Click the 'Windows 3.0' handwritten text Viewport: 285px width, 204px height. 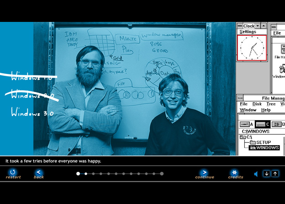coord(32,112)
